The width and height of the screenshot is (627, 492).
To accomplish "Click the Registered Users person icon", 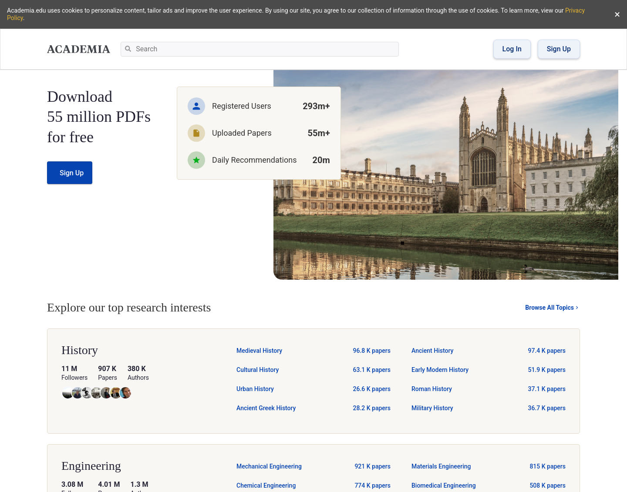I will tap(196, 106).
